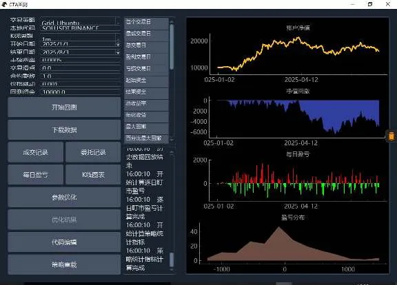Image resolution: width=397 pixels, height=285 pixels.
Task: Open the 每日盈亏 daily PnL button
Action: pyautogui.click(x=35, y=175)
